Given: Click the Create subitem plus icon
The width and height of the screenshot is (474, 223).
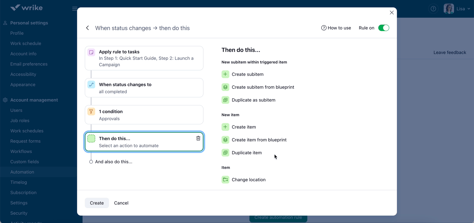Looking at the screenshot, I should (x=225, y=74).
